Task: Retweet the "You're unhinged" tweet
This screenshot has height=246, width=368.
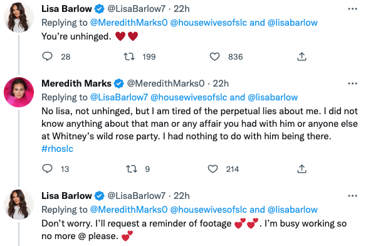Action: [129, 56]
